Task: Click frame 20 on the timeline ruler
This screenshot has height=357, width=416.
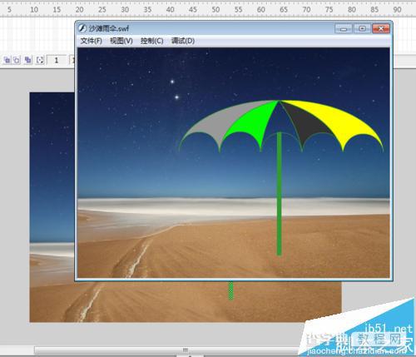Action: (79, 10)
